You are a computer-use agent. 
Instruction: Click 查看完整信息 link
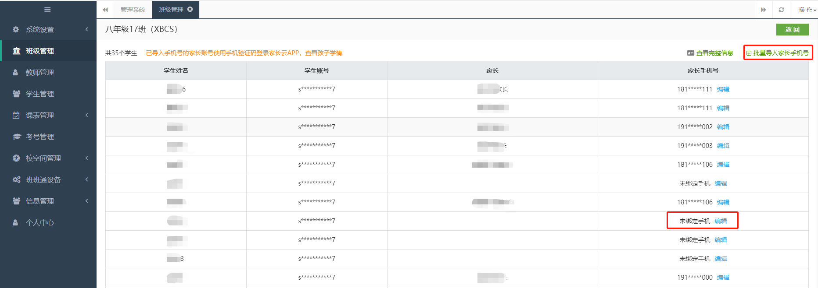pyautogui.click(x=710, y=53)
